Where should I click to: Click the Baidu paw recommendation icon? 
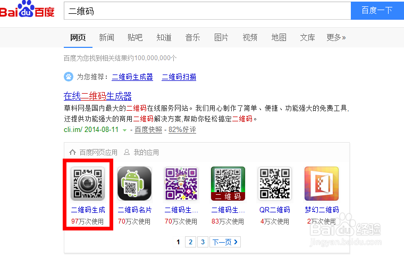tap(69, 77)
